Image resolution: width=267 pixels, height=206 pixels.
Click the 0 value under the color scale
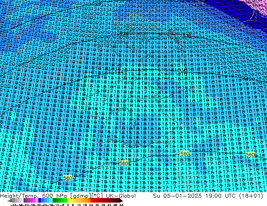pos(68,205)
